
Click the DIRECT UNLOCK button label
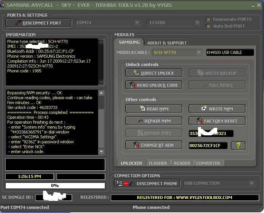pos(157,73)
